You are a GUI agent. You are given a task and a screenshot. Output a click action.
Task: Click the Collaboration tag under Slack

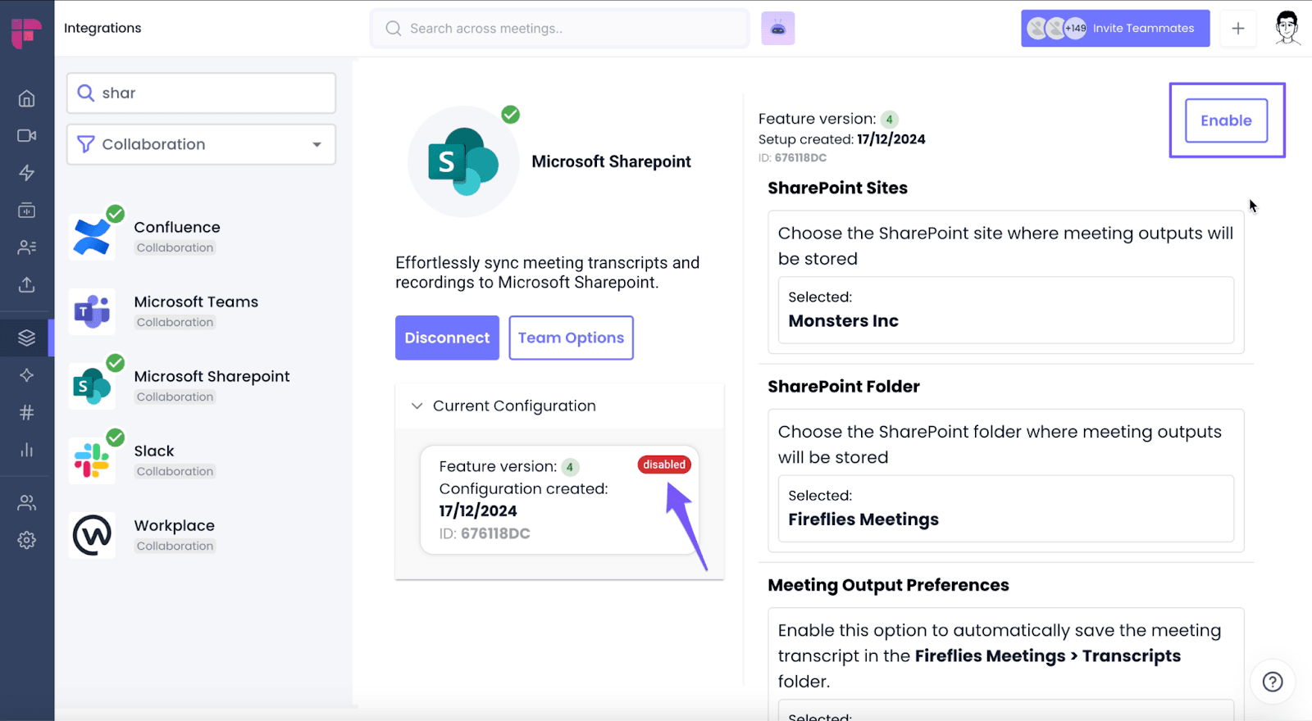[x=175, y=471]
